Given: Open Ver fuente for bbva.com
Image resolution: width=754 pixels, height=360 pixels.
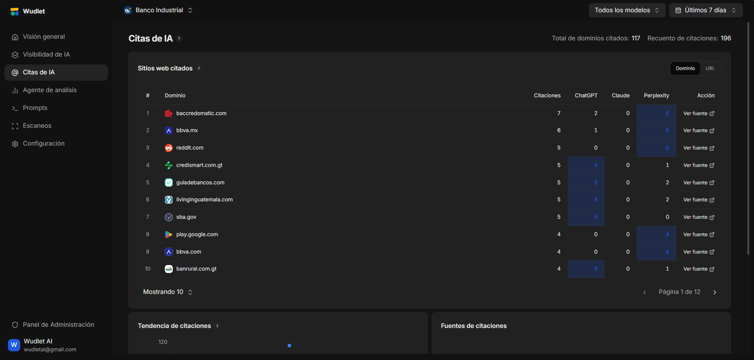Looking at the screenshot, I should point(699,252).
